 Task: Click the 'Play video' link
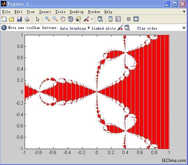[147, 28]
